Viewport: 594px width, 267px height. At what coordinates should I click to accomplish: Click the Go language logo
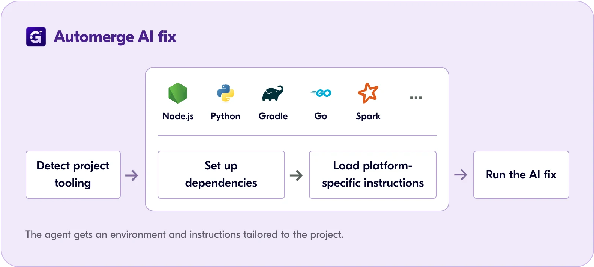(x=321, y=93)
